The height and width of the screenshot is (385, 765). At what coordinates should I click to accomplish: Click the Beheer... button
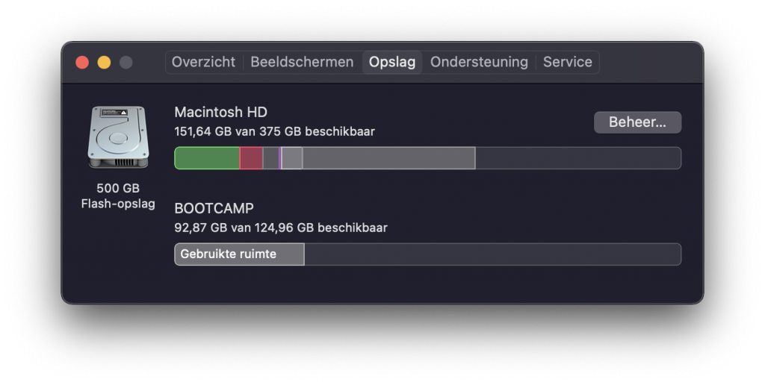point(637,122)
